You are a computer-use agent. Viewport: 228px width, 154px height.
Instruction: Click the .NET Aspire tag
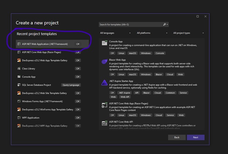pos(124,93)
